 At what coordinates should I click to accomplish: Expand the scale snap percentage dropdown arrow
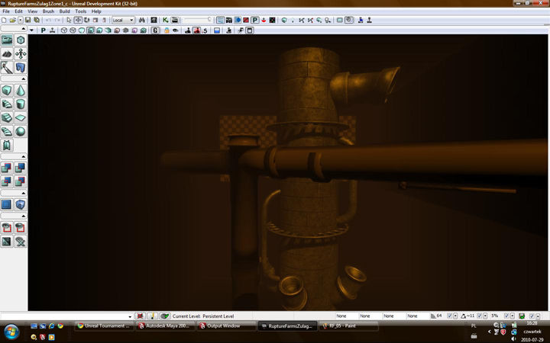[512, 316]
